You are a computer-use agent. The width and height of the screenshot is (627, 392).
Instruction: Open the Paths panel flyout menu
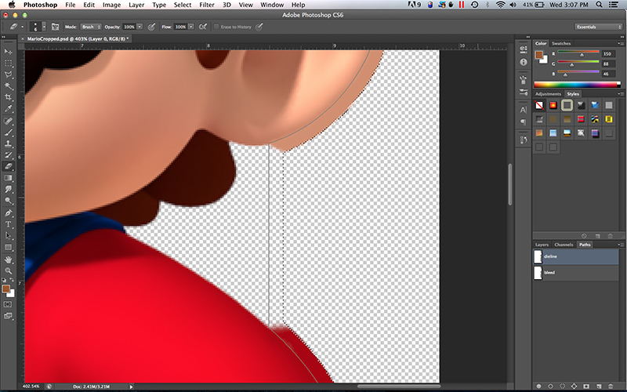coord(620,245)
